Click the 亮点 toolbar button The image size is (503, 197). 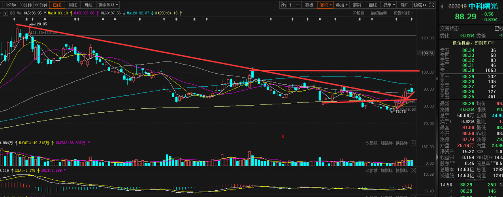click(x=309, y=5)
